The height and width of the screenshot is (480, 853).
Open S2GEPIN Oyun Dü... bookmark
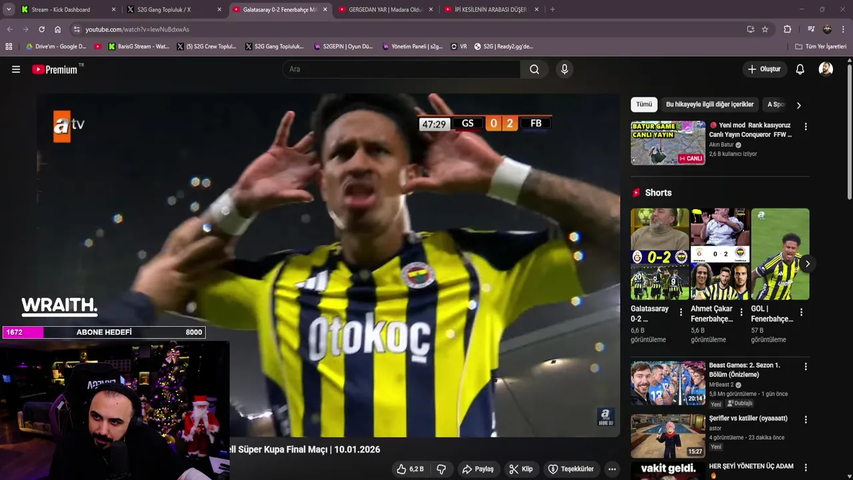(343, 47)
